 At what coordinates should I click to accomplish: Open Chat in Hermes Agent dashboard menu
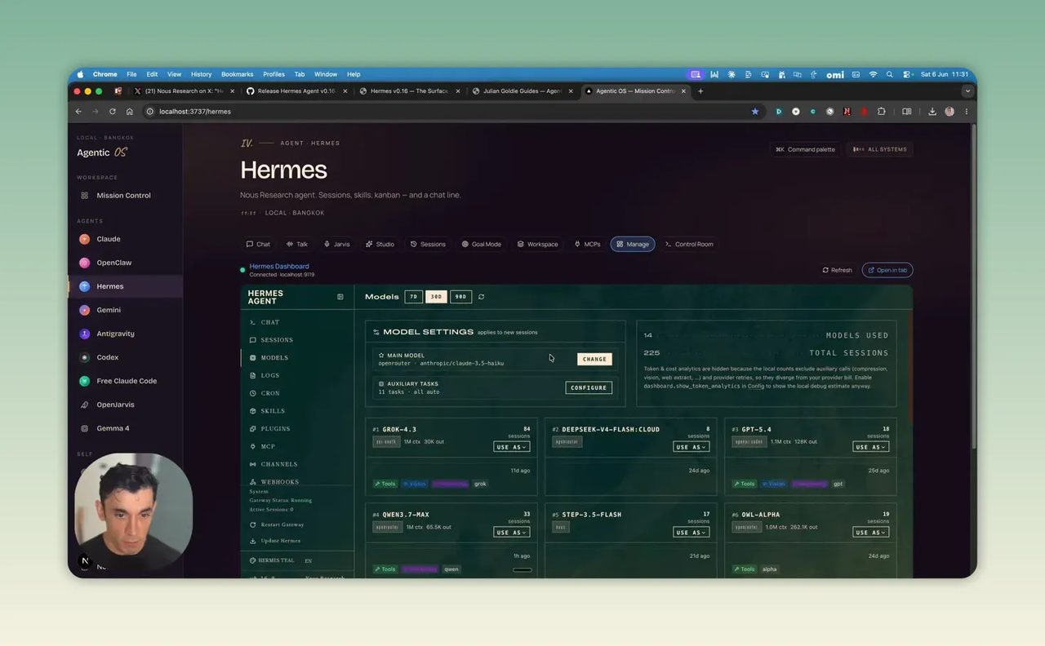(269, 322)
